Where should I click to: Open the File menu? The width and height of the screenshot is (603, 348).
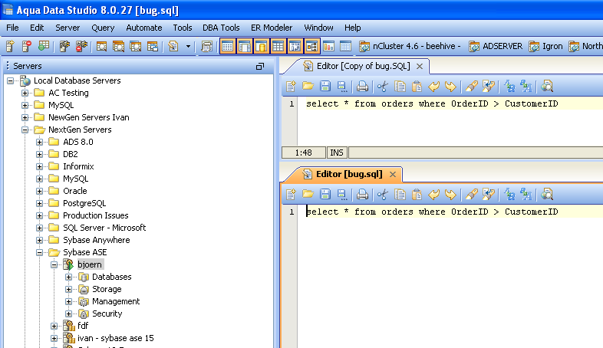(12, 28)
